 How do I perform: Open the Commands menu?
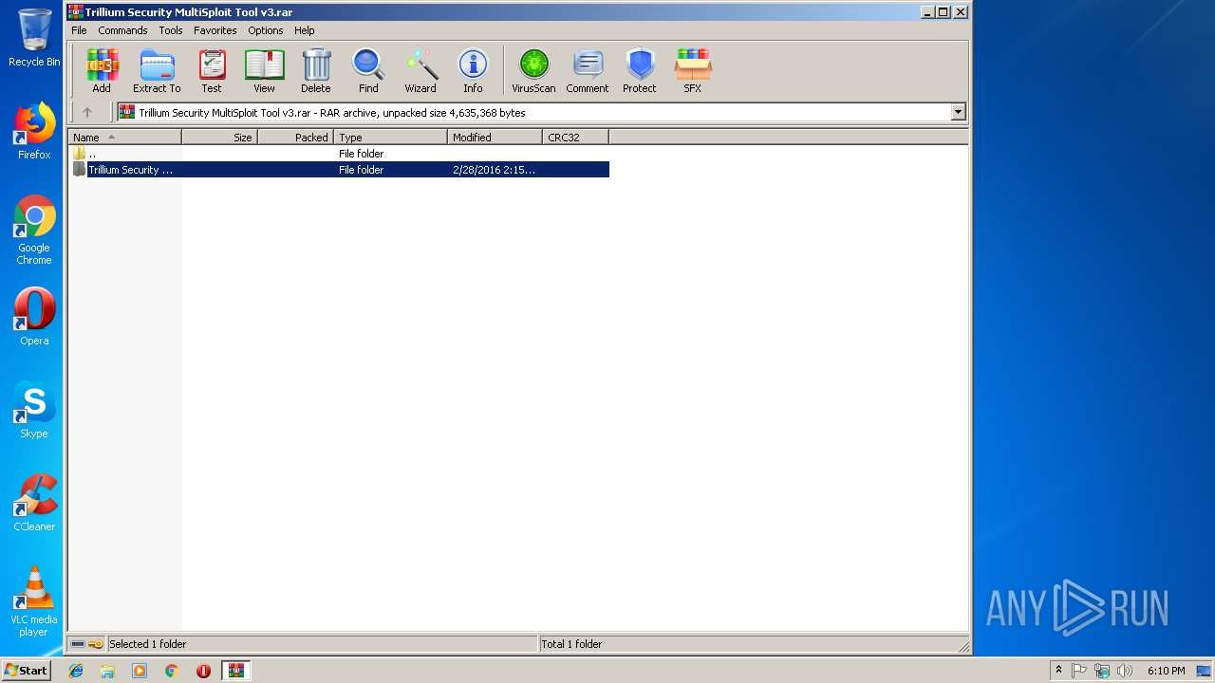coord(122,30)
